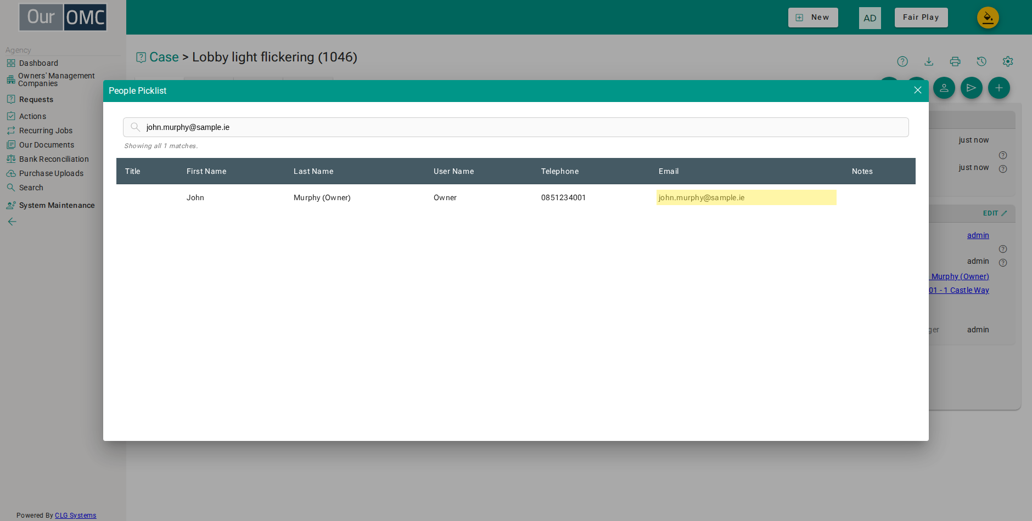The height and width of the screenshot is (521, 1032).
Task: Open Actions in sidebar
Action: coord(32,116)
